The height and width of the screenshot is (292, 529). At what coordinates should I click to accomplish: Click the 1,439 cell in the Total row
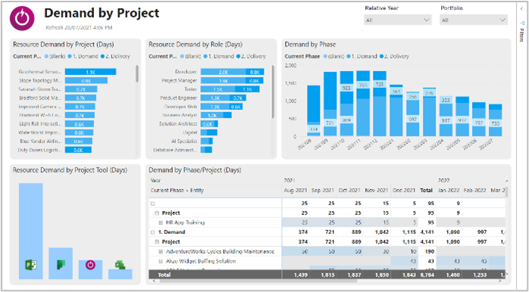pos(301,275)
